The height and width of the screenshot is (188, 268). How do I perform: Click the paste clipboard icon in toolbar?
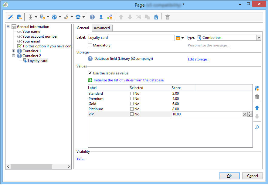click(156, 17)
